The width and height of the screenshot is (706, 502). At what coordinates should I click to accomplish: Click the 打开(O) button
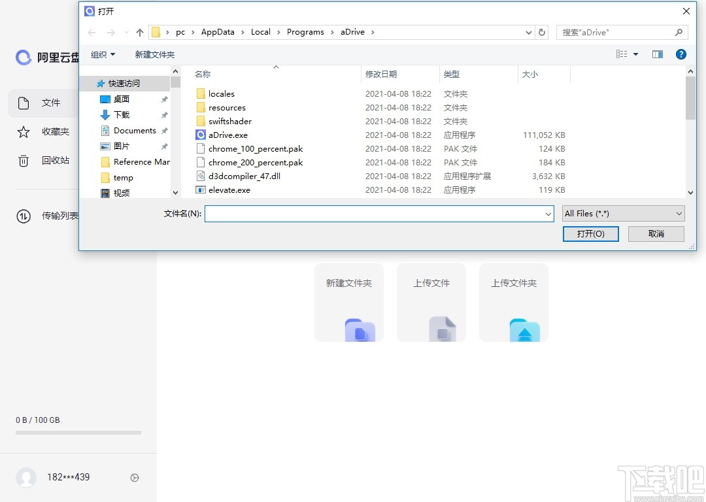(591, 233)
